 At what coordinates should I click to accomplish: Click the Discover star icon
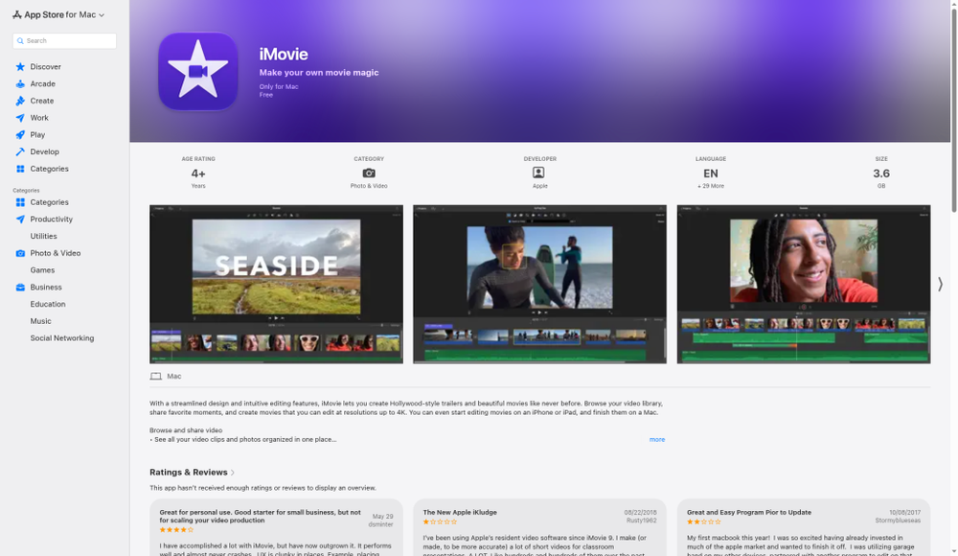20,67
